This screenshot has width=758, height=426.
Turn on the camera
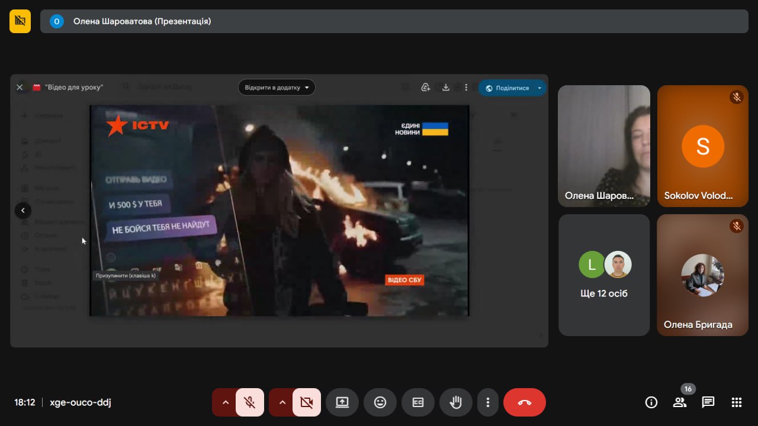coord(307,402)
